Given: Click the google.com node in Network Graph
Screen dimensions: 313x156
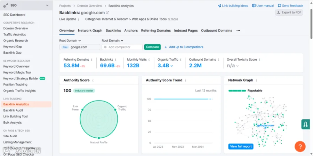Looking at the screenshot, I should point(265,125).
